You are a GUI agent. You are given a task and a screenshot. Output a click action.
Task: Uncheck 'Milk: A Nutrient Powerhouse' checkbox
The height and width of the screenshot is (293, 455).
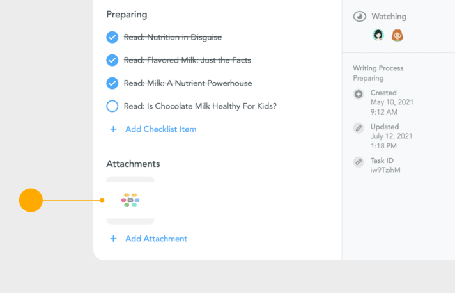pos(112,83)
